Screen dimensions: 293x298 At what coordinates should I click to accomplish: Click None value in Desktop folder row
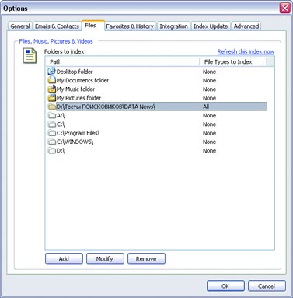coord(209,72)
